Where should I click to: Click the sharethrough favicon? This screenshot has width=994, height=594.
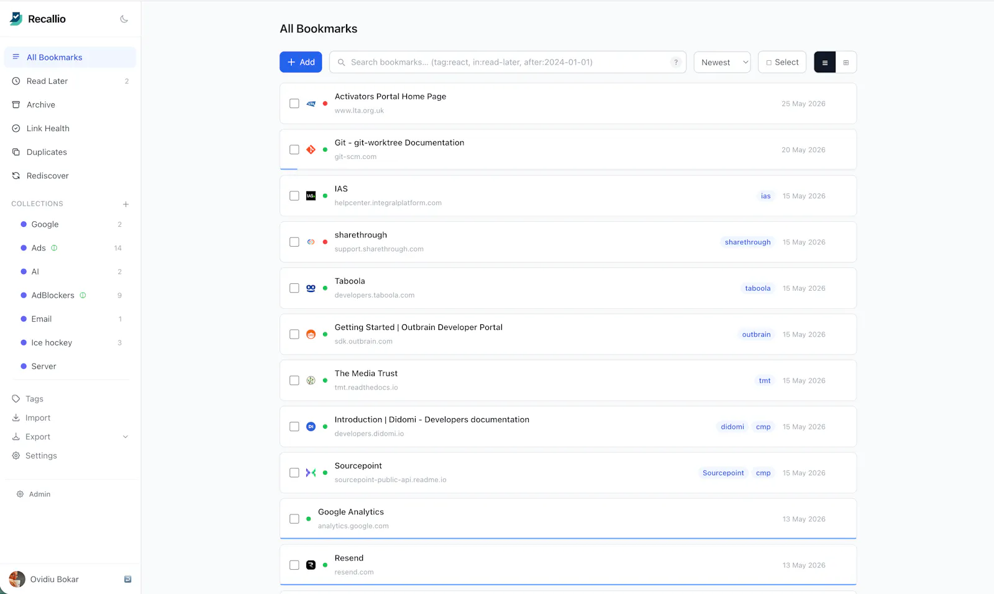[x=311, y=242]
